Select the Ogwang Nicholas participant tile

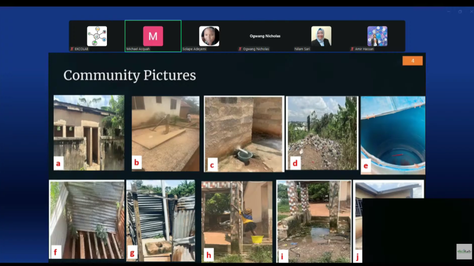(x=265, y=36)
